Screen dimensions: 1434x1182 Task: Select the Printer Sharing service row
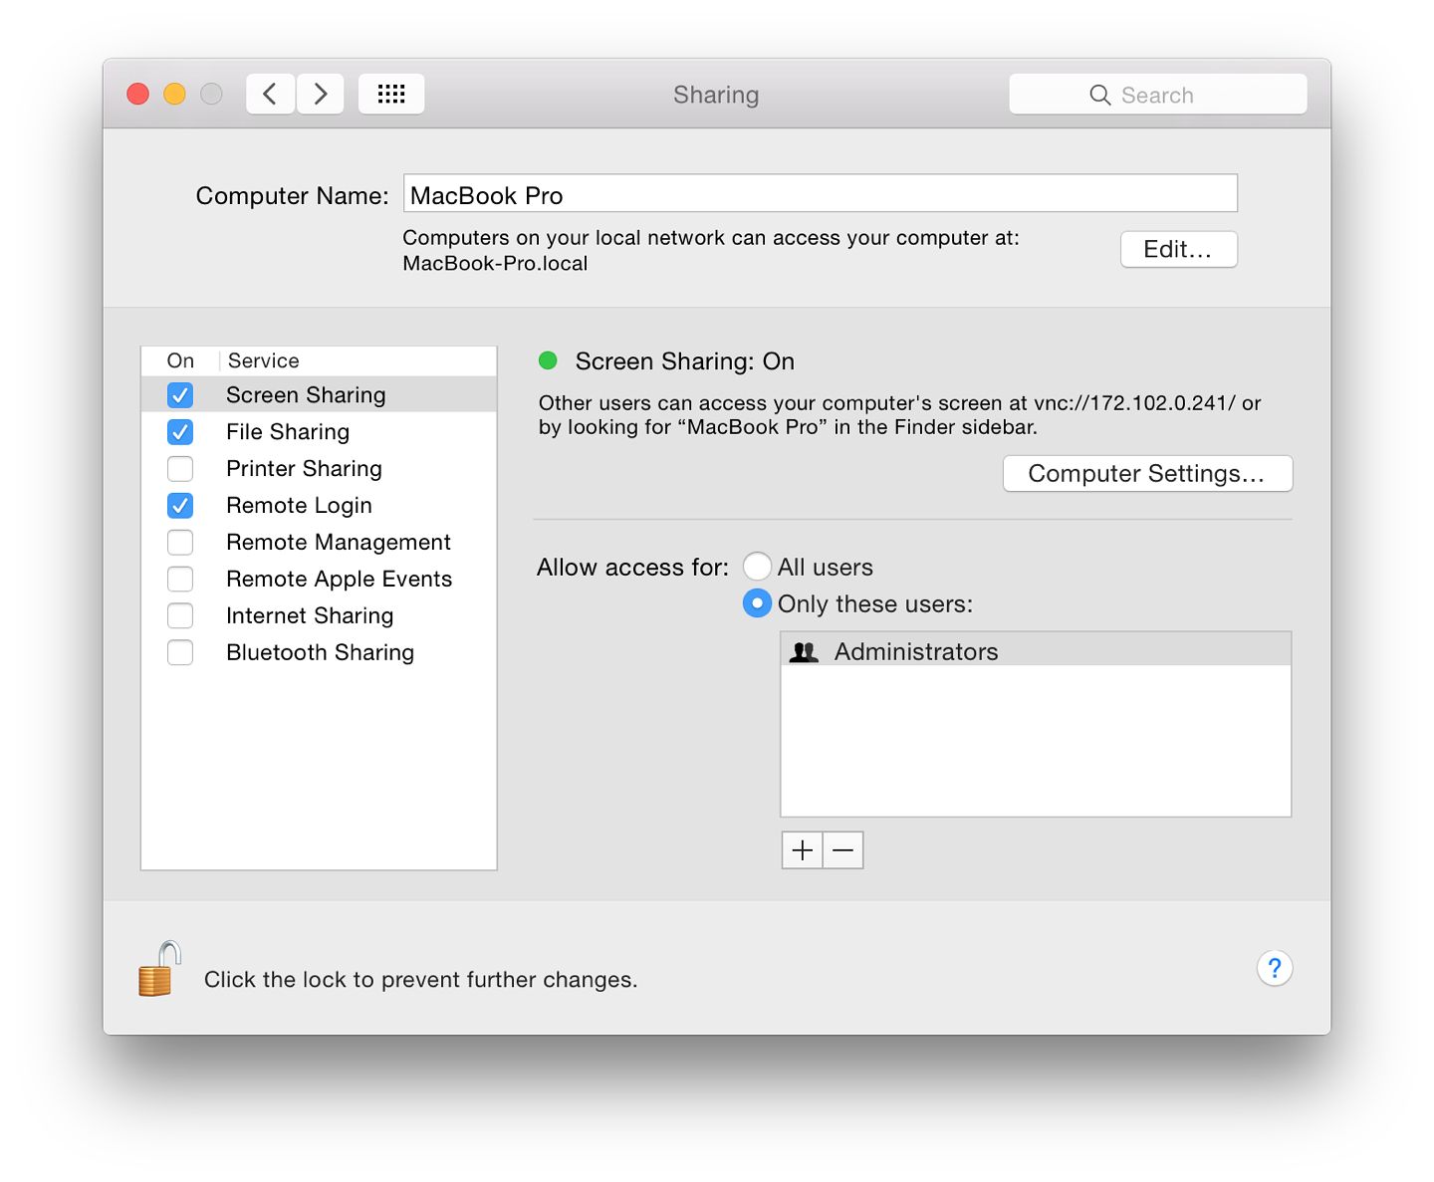[319, 469]
